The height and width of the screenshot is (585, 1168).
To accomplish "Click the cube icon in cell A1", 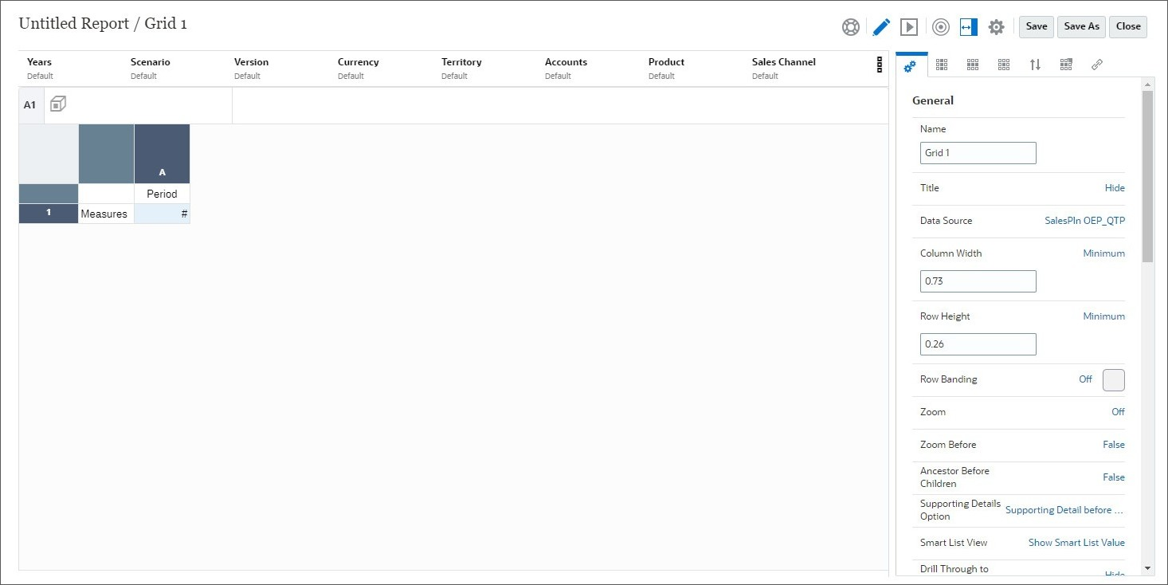I will [x=57, y=104].
